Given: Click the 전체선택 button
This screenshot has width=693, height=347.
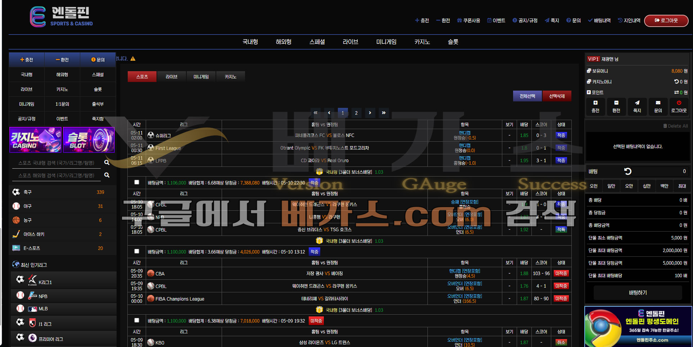Looking at the screenshot, I should tap(527, 96).
